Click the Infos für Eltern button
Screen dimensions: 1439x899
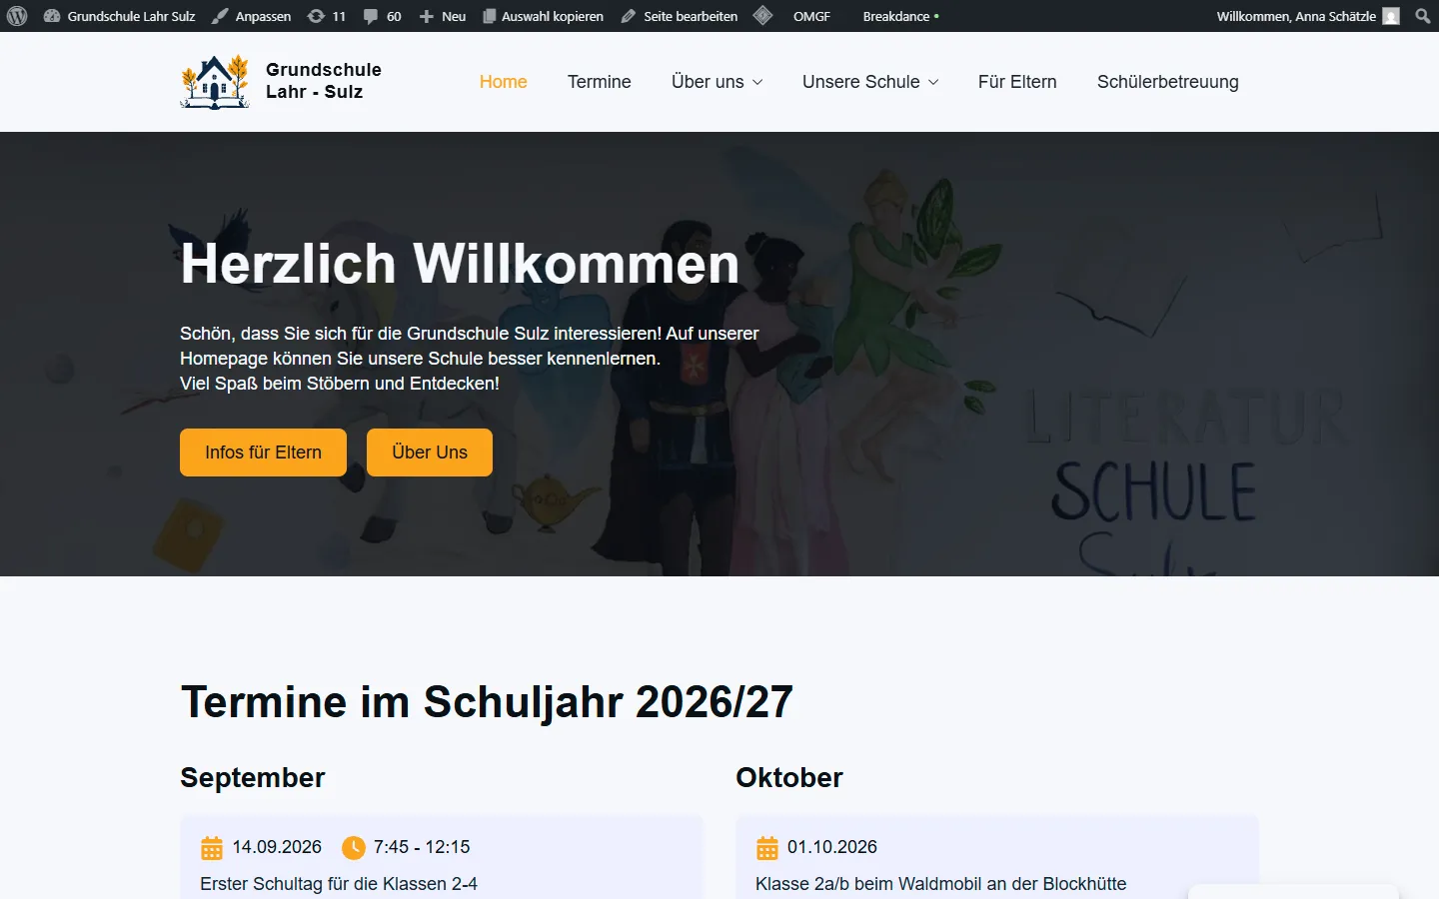coord(263,452)
